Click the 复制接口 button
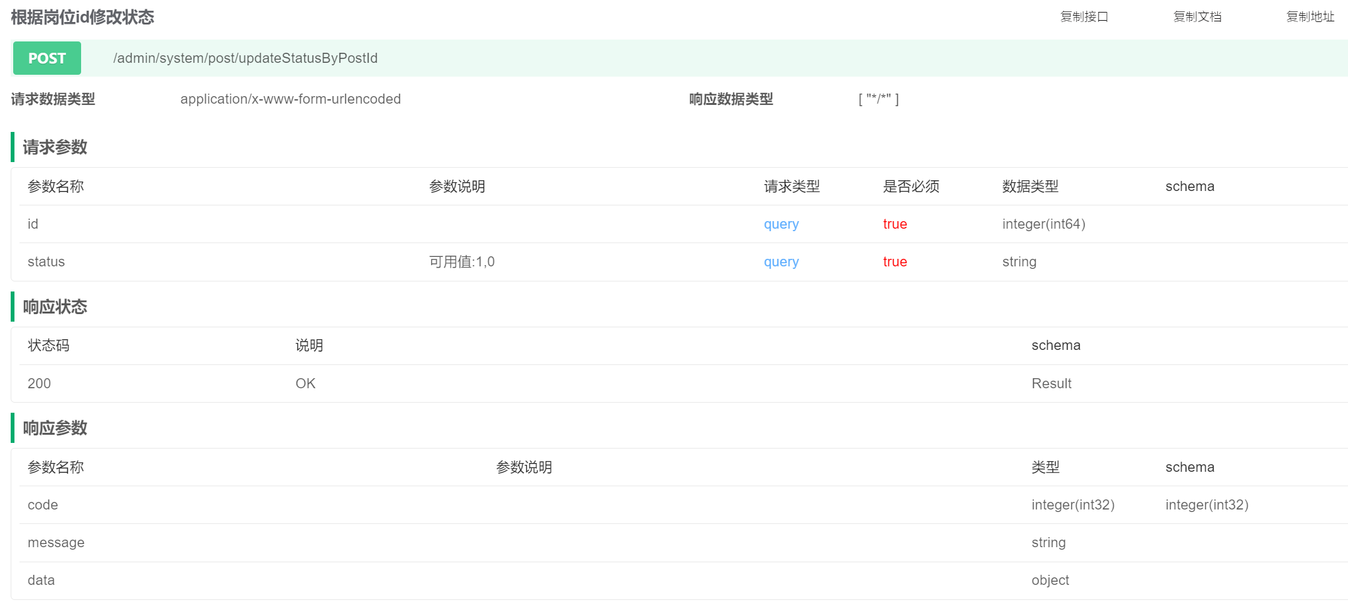This screenshot has width=1348, height=610. tap(1084, 17)
